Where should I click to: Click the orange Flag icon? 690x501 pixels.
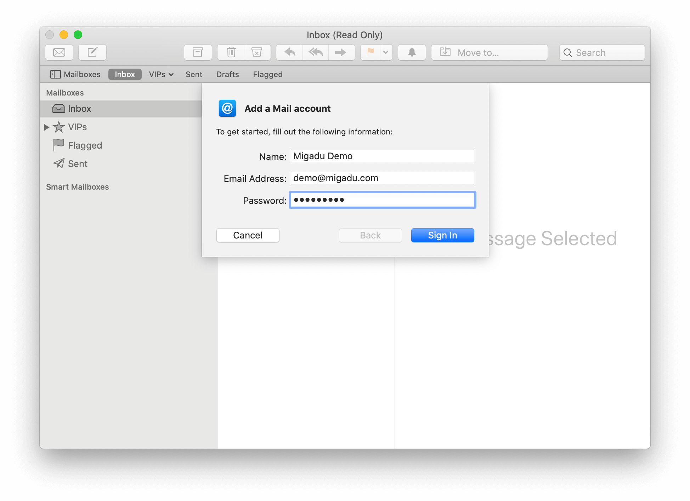(x=371, y=52)
